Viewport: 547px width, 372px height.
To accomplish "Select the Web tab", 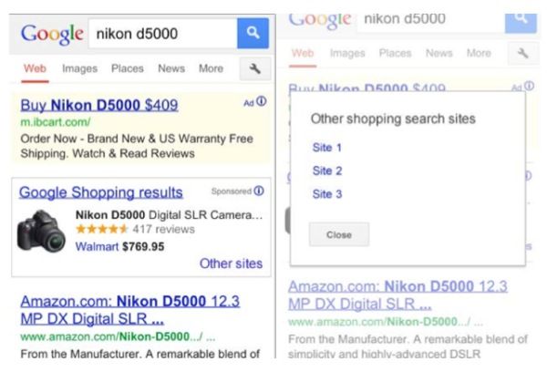I will coord(36,69).
